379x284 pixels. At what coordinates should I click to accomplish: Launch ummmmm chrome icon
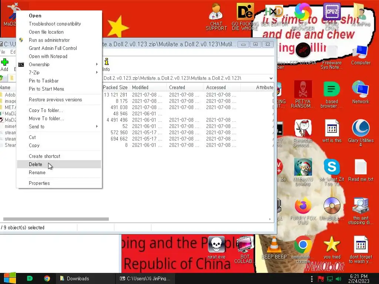coord(303,250)
